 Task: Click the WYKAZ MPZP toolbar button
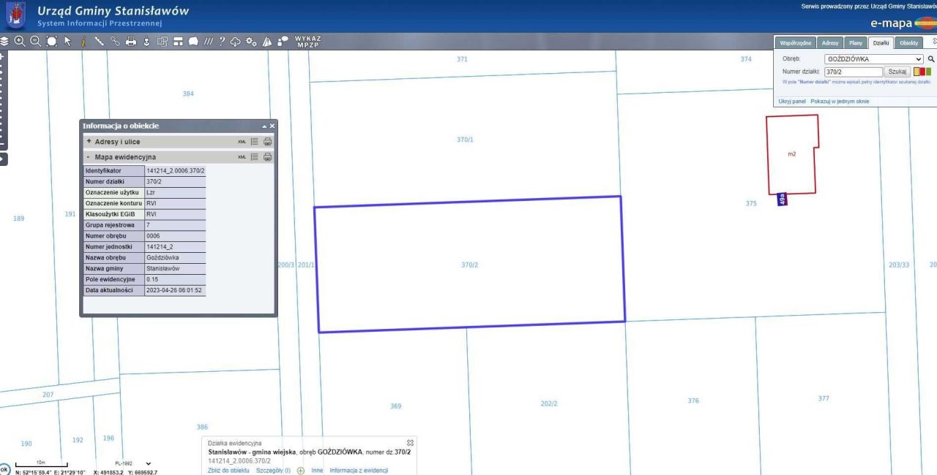(308, 42)
